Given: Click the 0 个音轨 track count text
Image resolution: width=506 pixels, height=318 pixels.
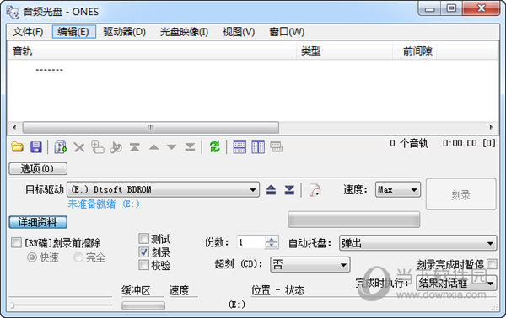Looking at the screenshot, I should click(x=409, y=143).
